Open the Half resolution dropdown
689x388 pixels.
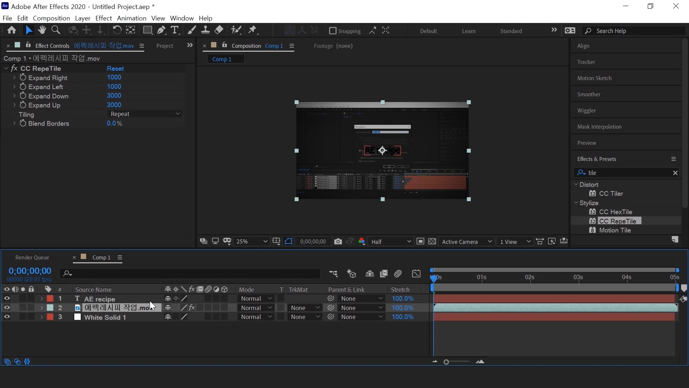(390, 242)
